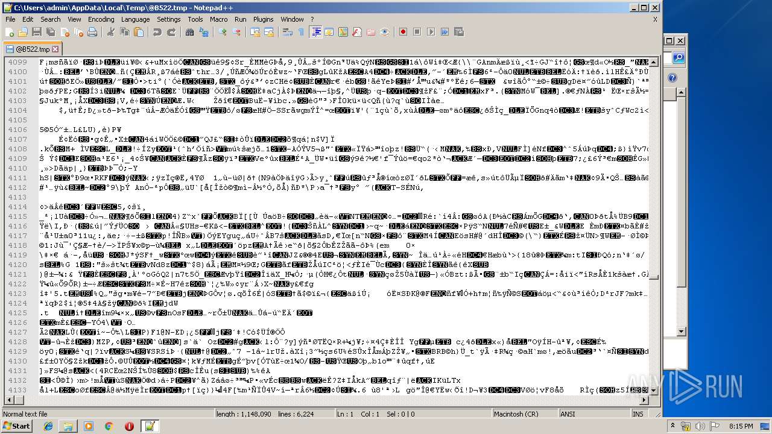Toggle word wrap in the toolbar
This screenshot has width=772, height=434.
(x=288, y=32)
